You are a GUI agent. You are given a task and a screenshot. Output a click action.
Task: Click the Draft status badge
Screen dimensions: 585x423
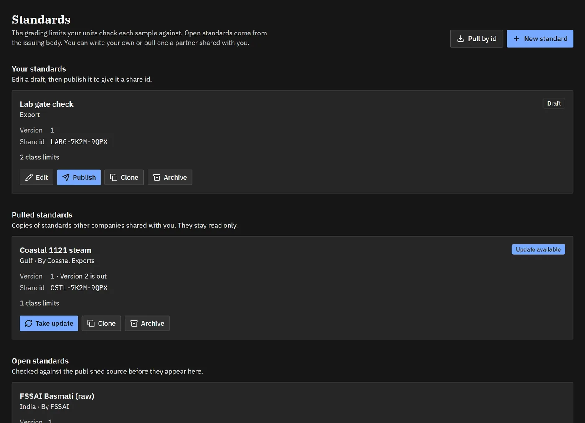coord(554,103)
